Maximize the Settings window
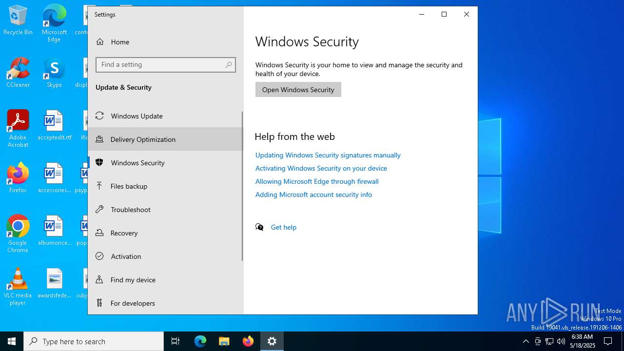Screen dimensions: 624x351 tap(444, 14)
